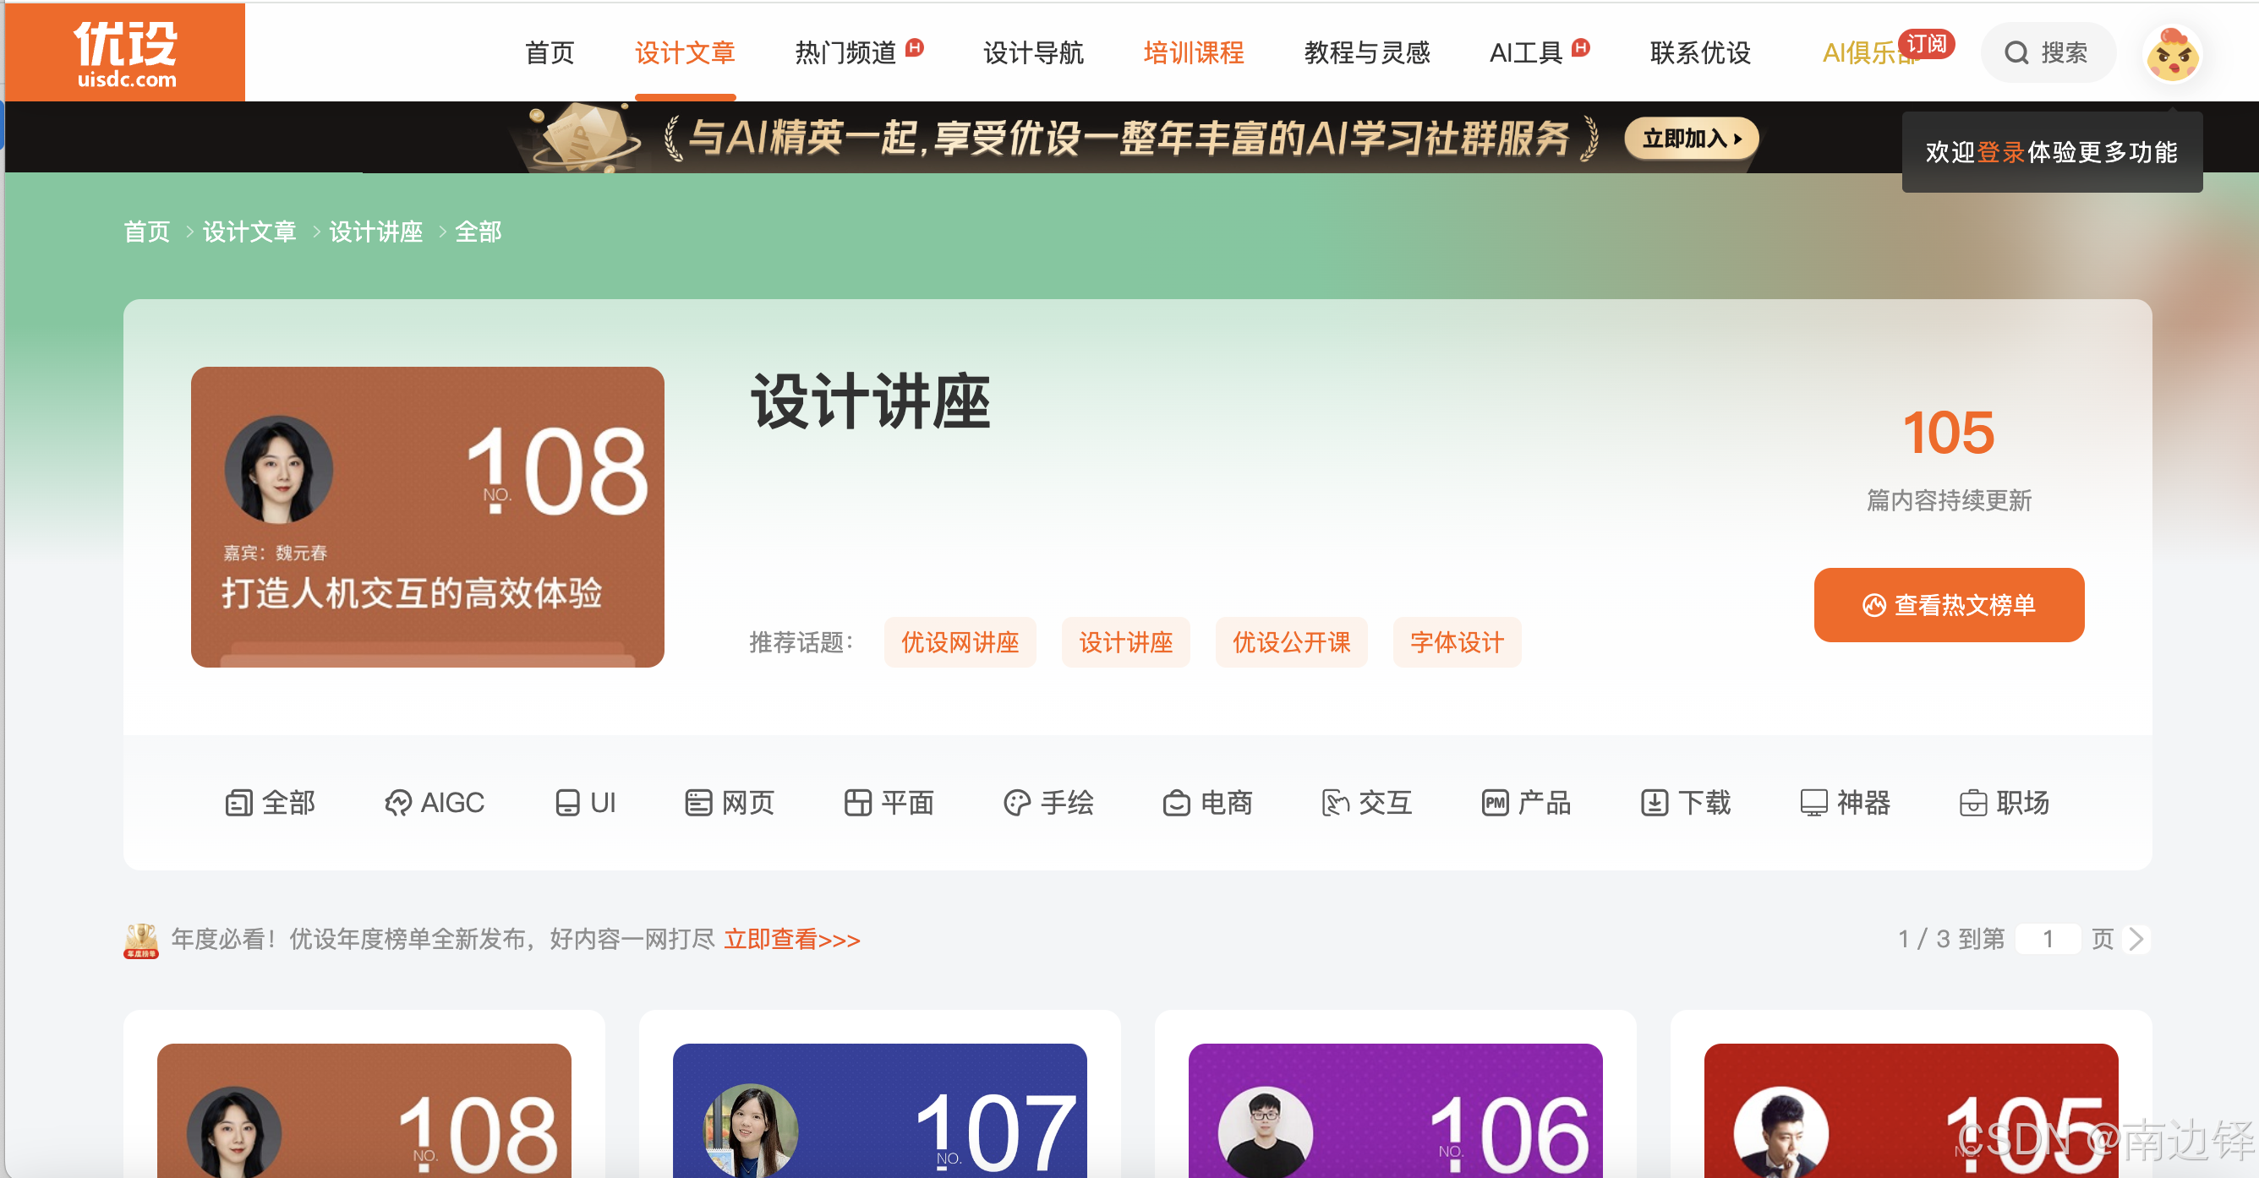Click the 下载 download category icon
This screenshot has width=2259, height=1178.
coord(1654,803)
